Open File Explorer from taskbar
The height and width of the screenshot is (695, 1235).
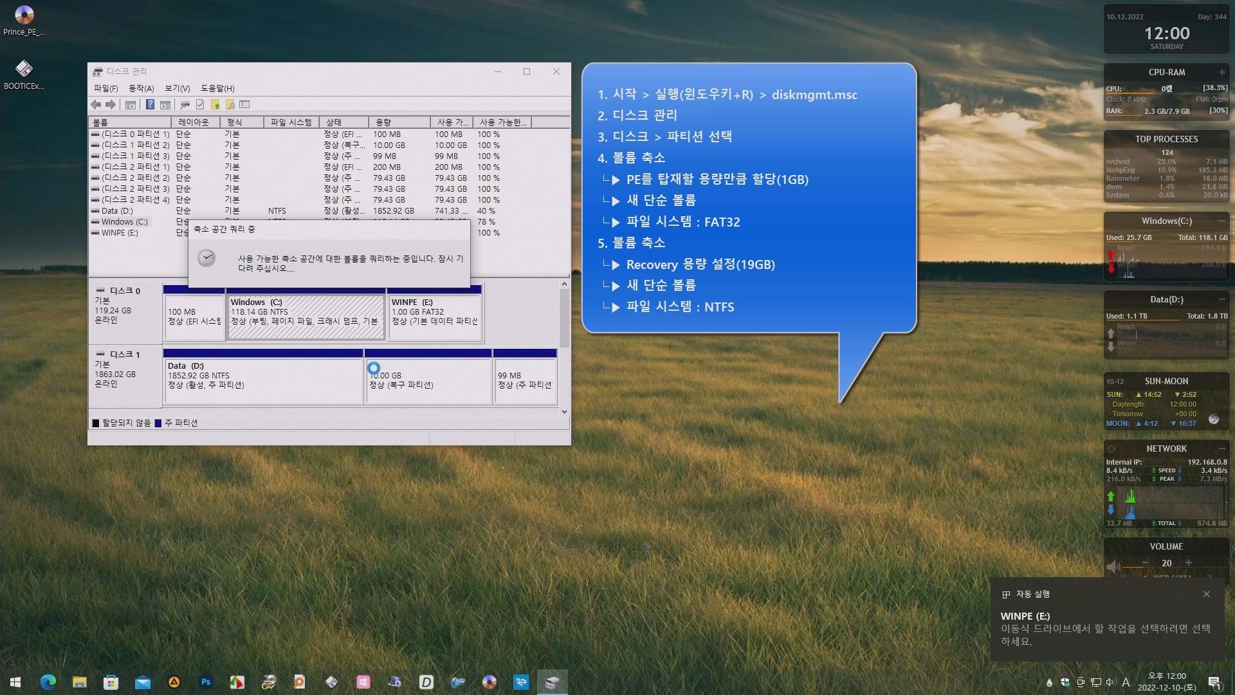(80, 681)
